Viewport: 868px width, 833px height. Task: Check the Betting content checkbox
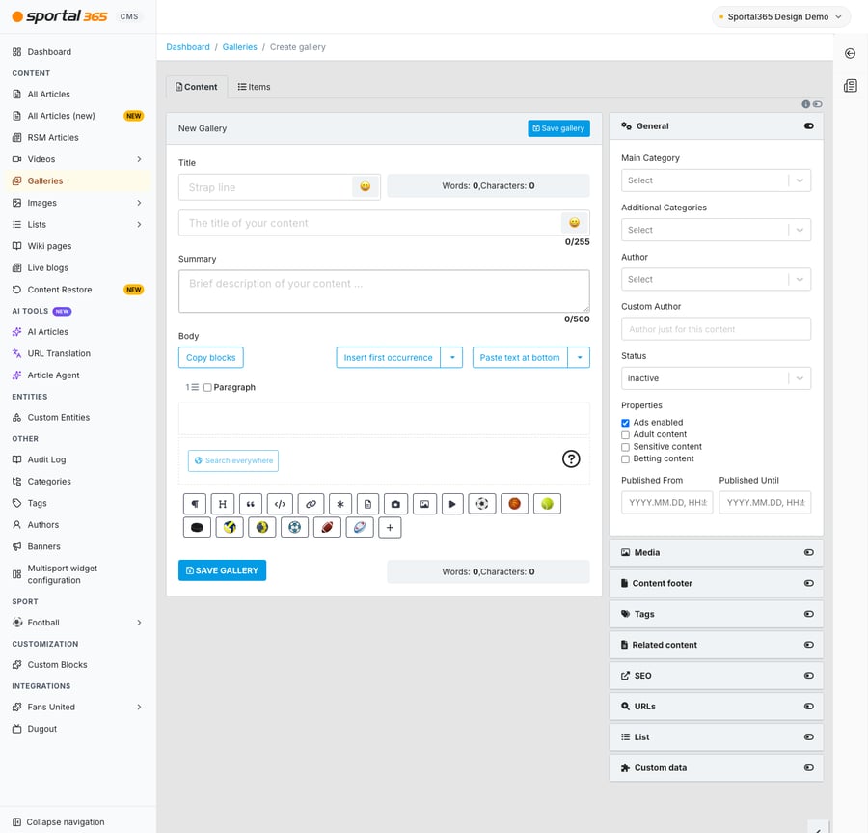[x=626, y=459]
